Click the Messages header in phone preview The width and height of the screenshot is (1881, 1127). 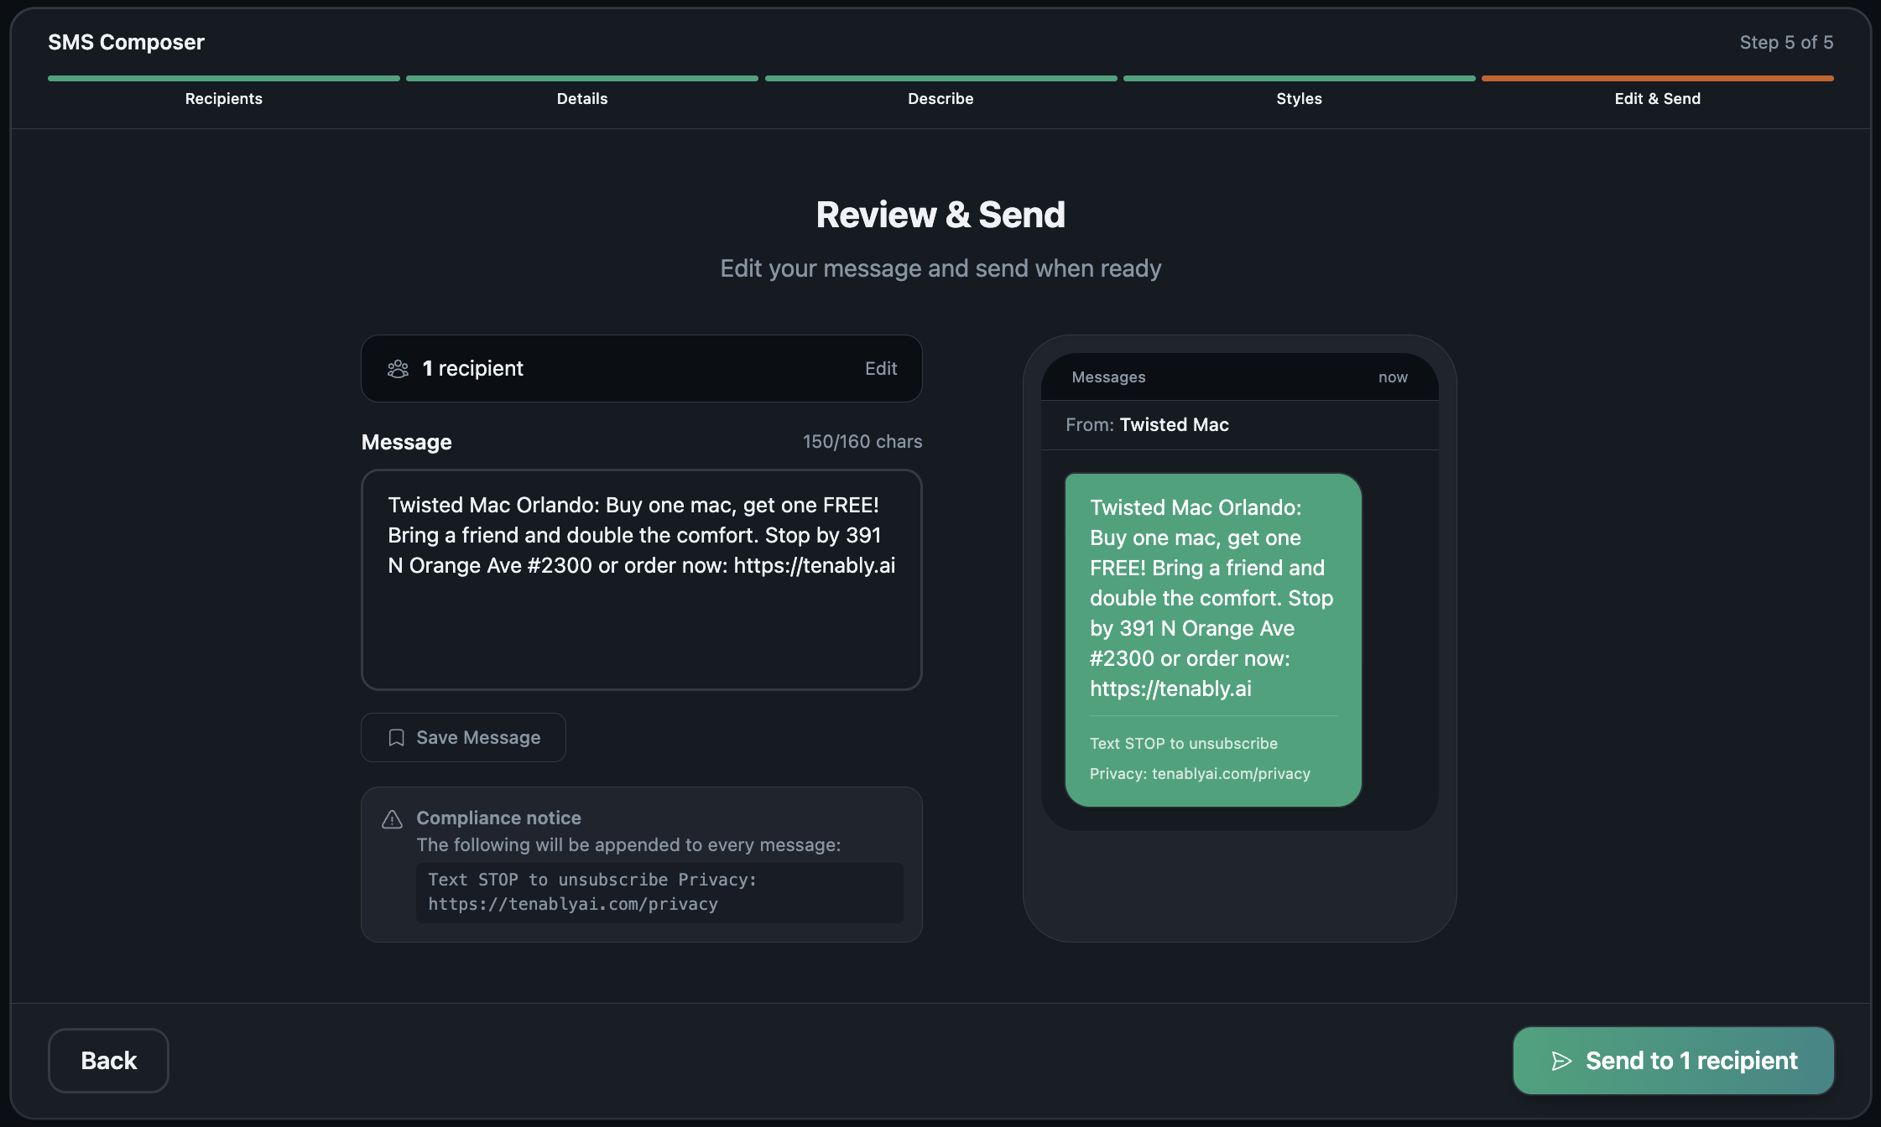pyautogui.click(x=1108, y=377)
